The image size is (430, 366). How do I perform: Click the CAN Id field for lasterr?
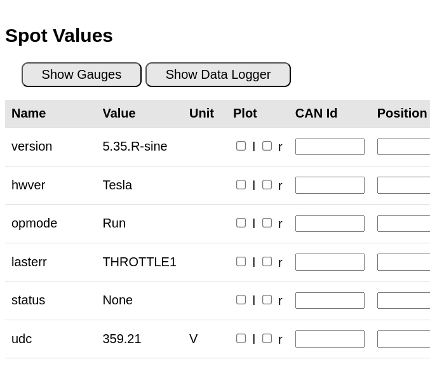tap(330, 262)
